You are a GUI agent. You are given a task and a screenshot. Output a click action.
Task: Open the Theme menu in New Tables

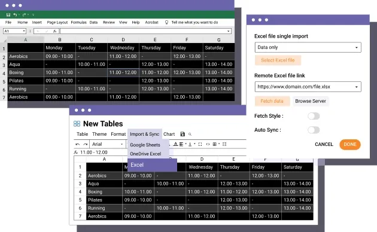coord(99,134)
